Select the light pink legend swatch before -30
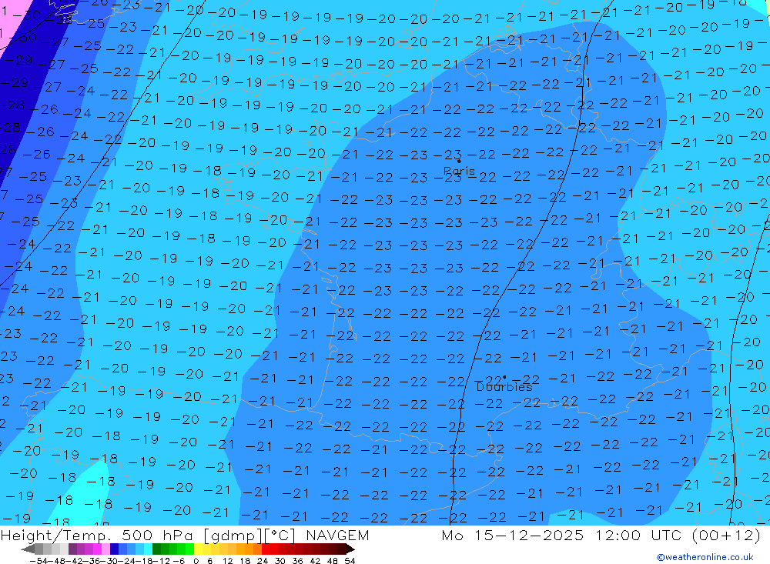 pos(105,549)
